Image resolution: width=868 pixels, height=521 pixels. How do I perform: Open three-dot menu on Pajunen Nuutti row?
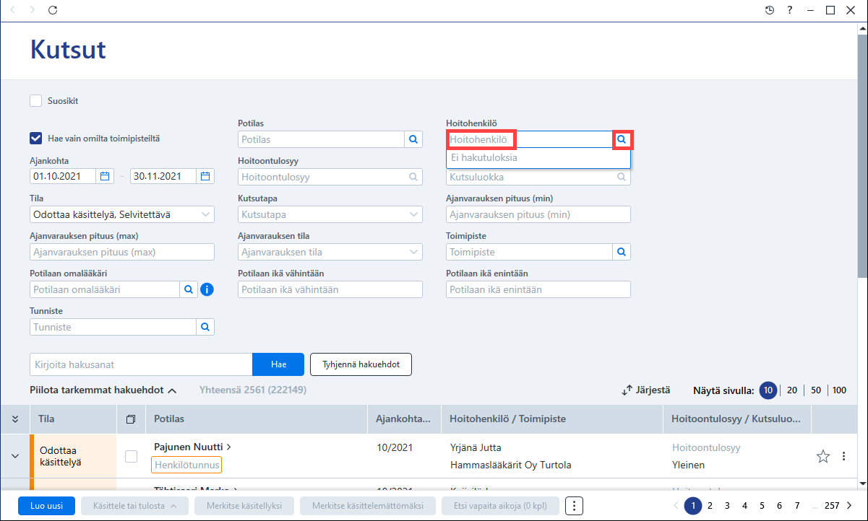coord(843,456)
